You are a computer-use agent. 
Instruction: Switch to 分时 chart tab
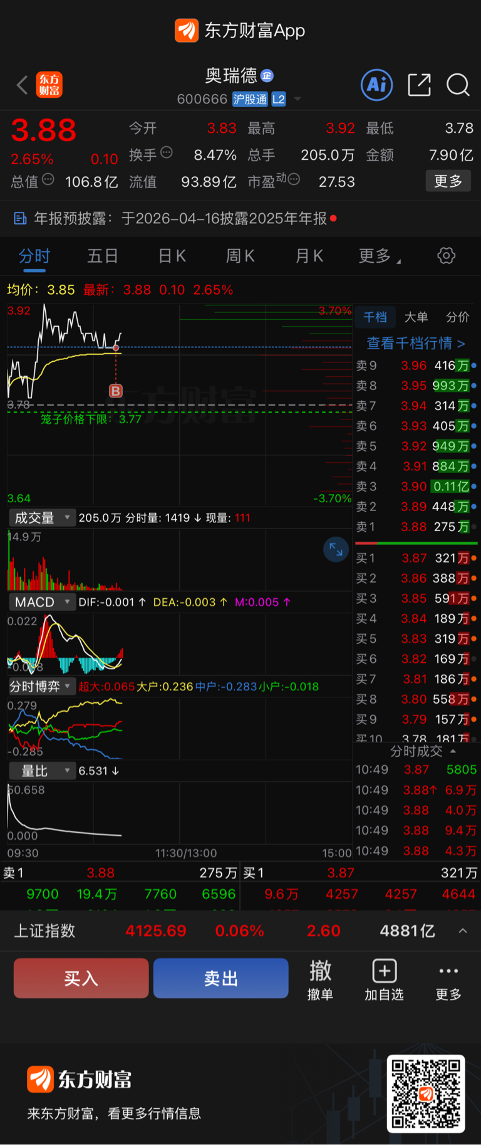[x=34, y=256]
